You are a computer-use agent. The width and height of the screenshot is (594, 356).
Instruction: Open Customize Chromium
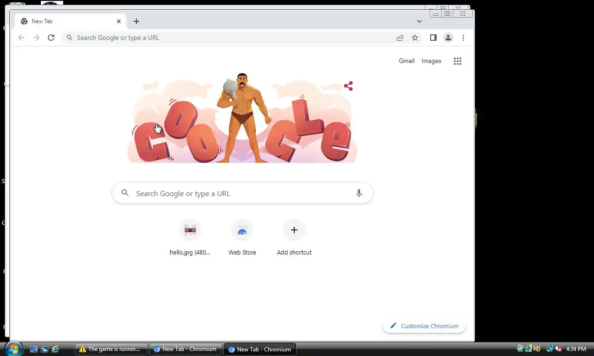(424, 326)
